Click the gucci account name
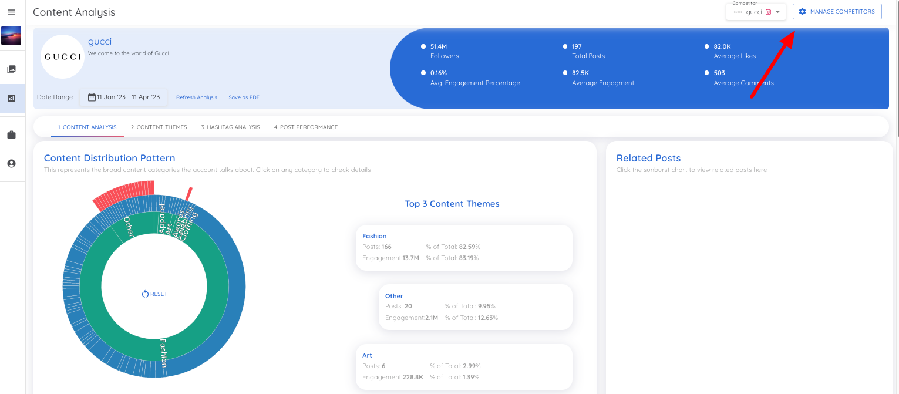Image resolution: width=899 pixels, height=394 pixels. (100, 41)
